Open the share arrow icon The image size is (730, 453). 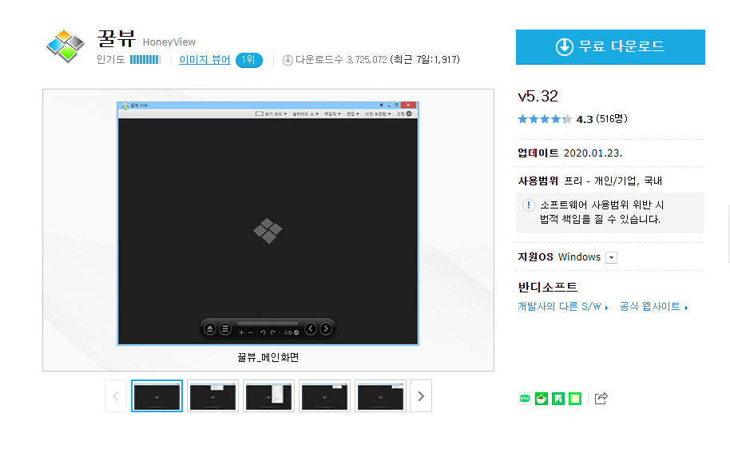(x=601, y=399)
